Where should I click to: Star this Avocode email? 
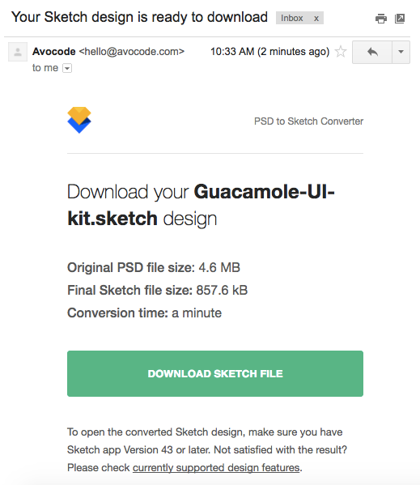click(x=341, y=51)
